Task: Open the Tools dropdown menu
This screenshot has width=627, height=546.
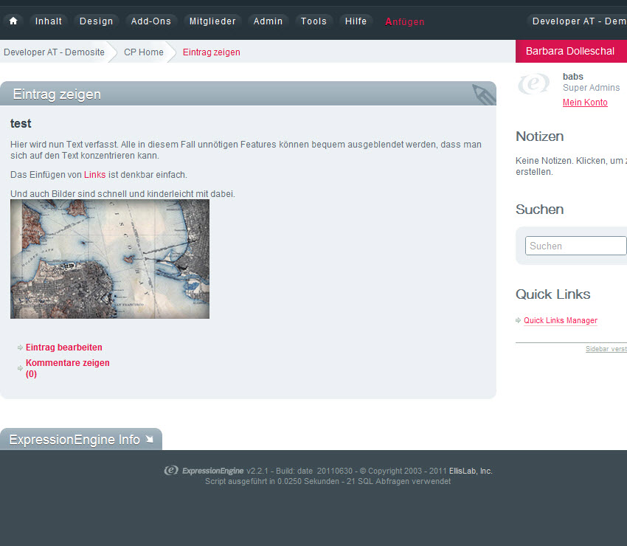Action: click(x=313, y=21)
